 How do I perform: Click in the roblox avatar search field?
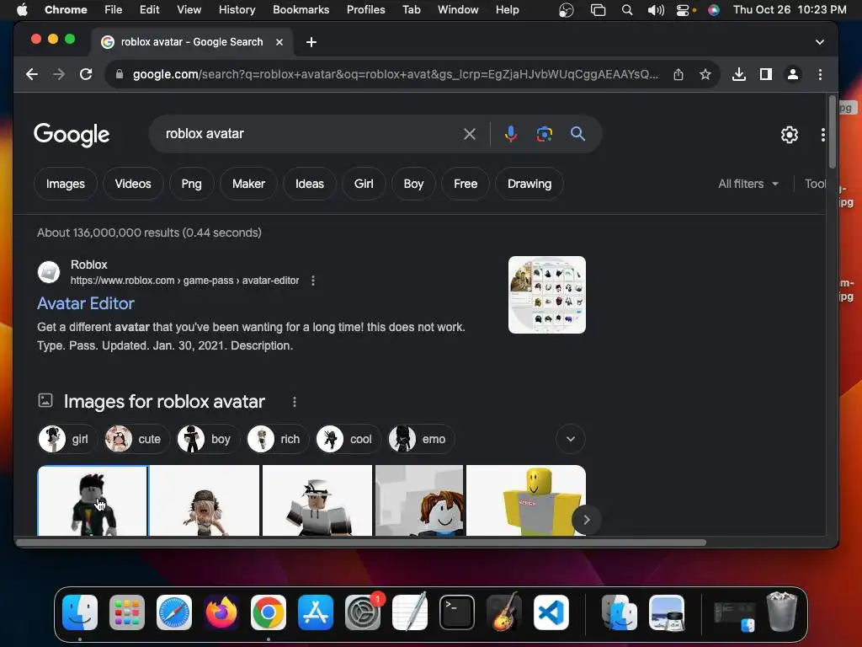pyautogui.click(x=308, y=134)
